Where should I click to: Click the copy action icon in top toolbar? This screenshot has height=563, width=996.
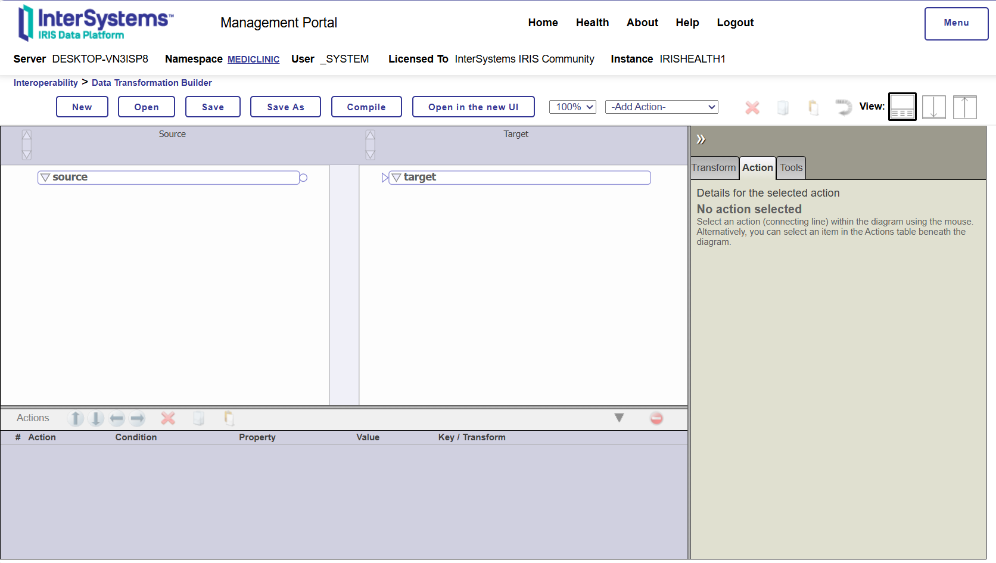(783, 107)
